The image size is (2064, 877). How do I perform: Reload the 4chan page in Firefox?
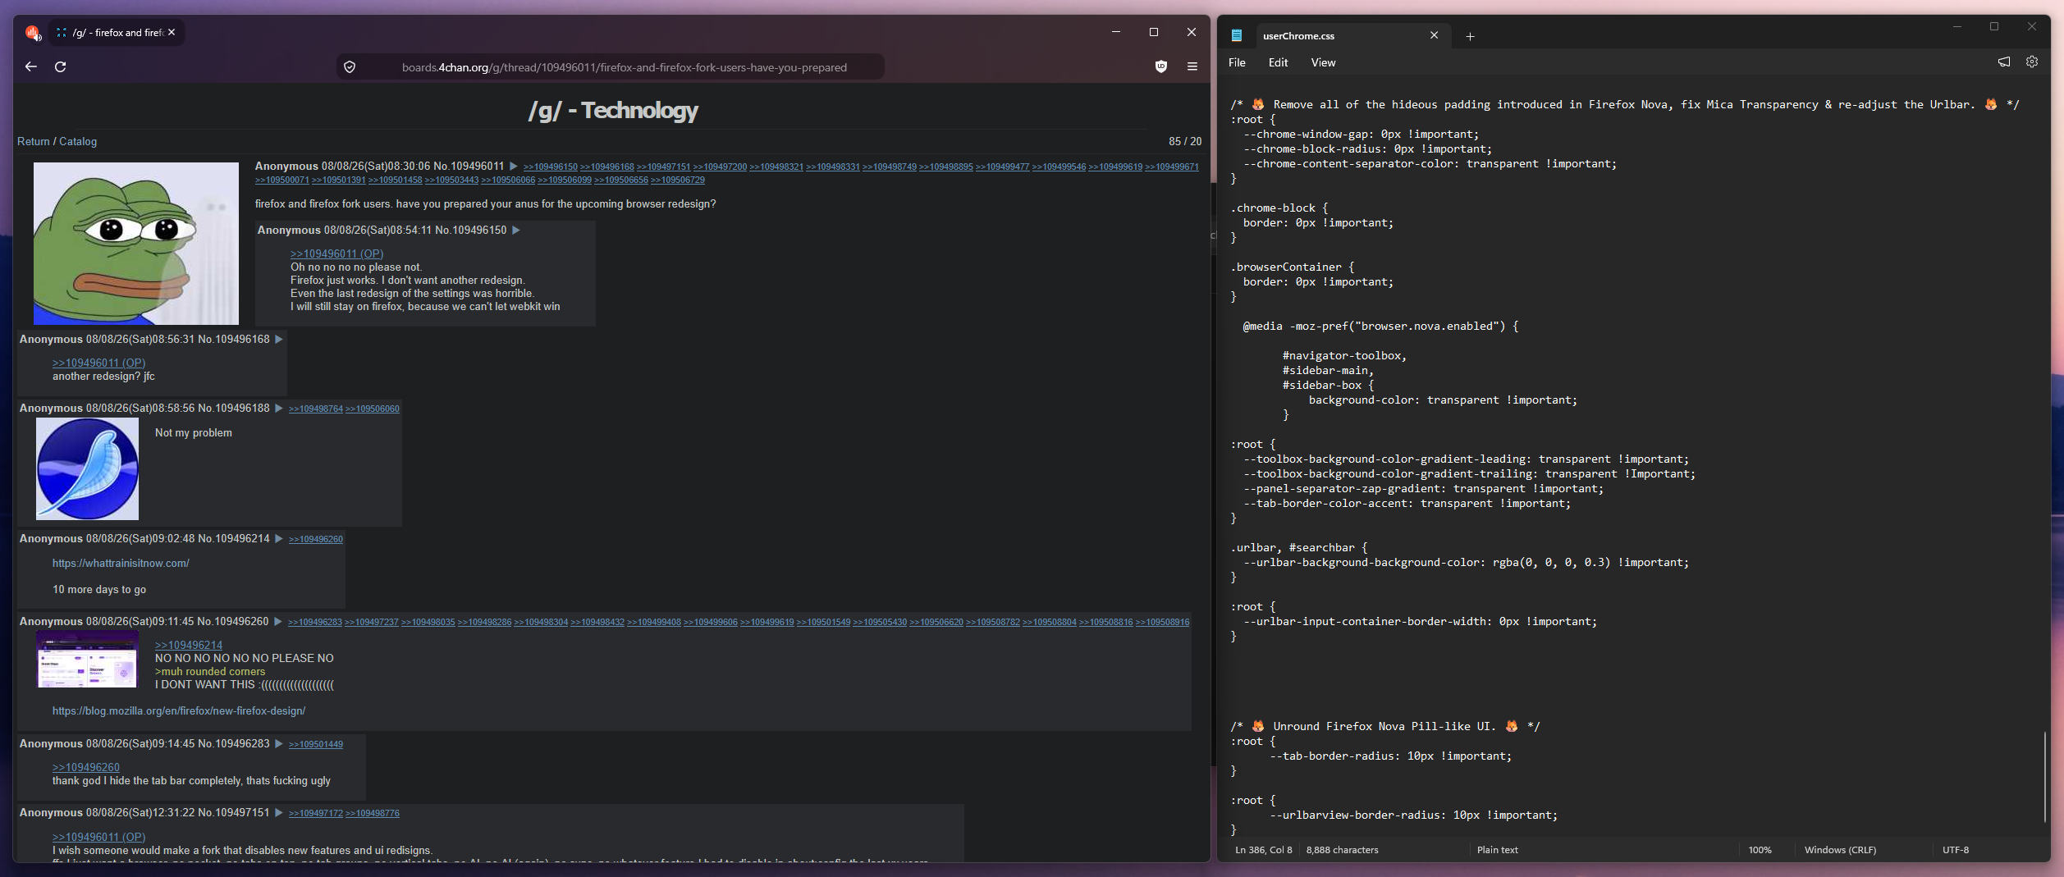coord(61,66)
